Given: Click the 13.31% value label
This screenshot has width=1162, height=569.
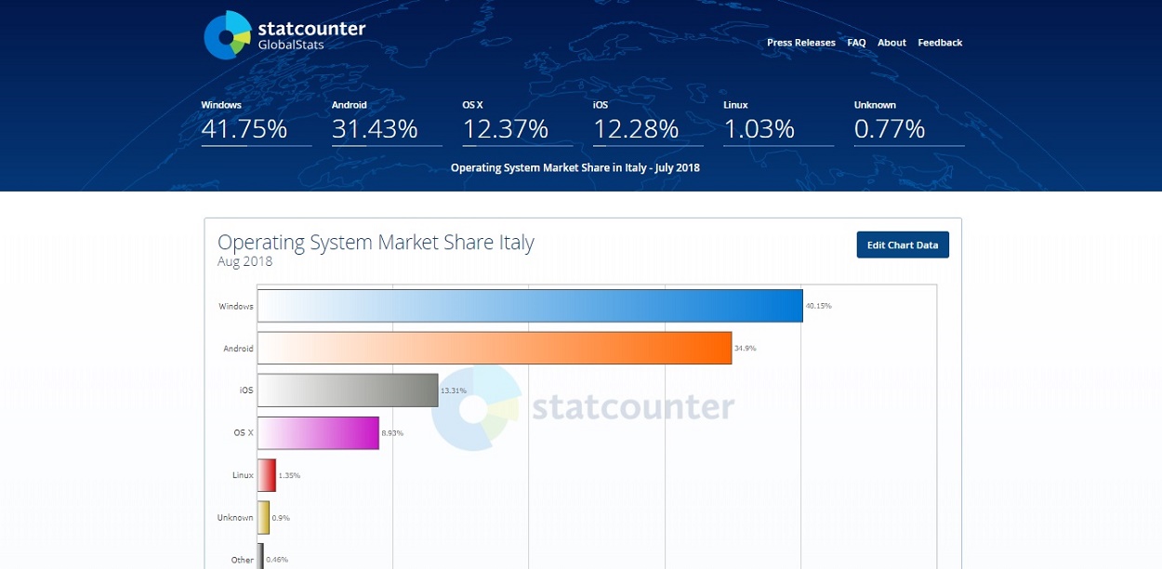Looking at the screenshot, I should coord(454,390).
